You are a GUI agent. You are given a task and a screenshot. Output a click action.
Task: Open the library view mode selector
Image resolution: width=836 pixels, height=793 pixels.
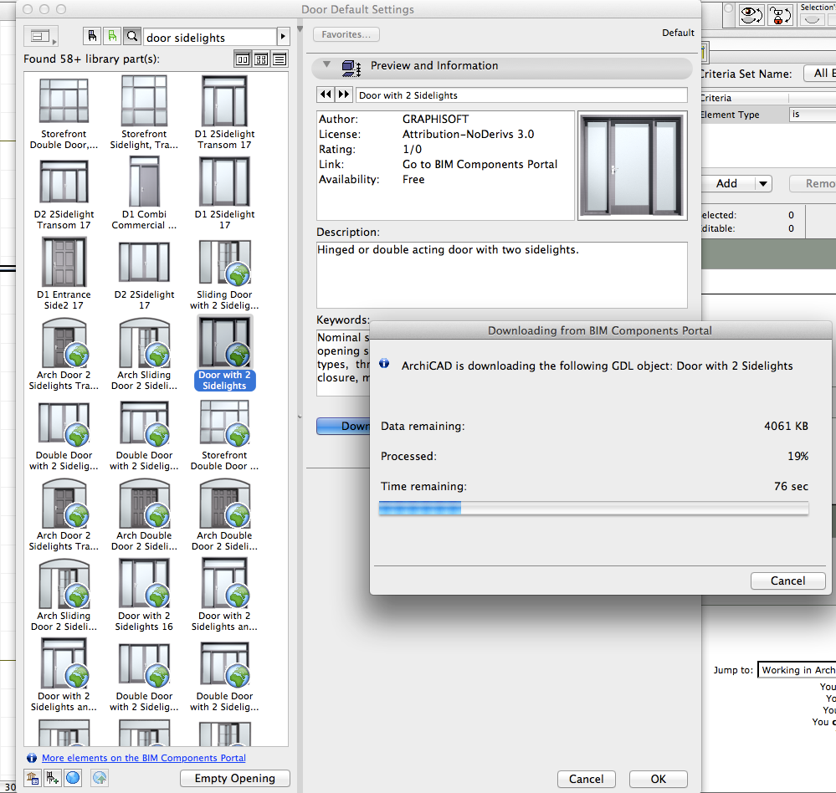40,37
